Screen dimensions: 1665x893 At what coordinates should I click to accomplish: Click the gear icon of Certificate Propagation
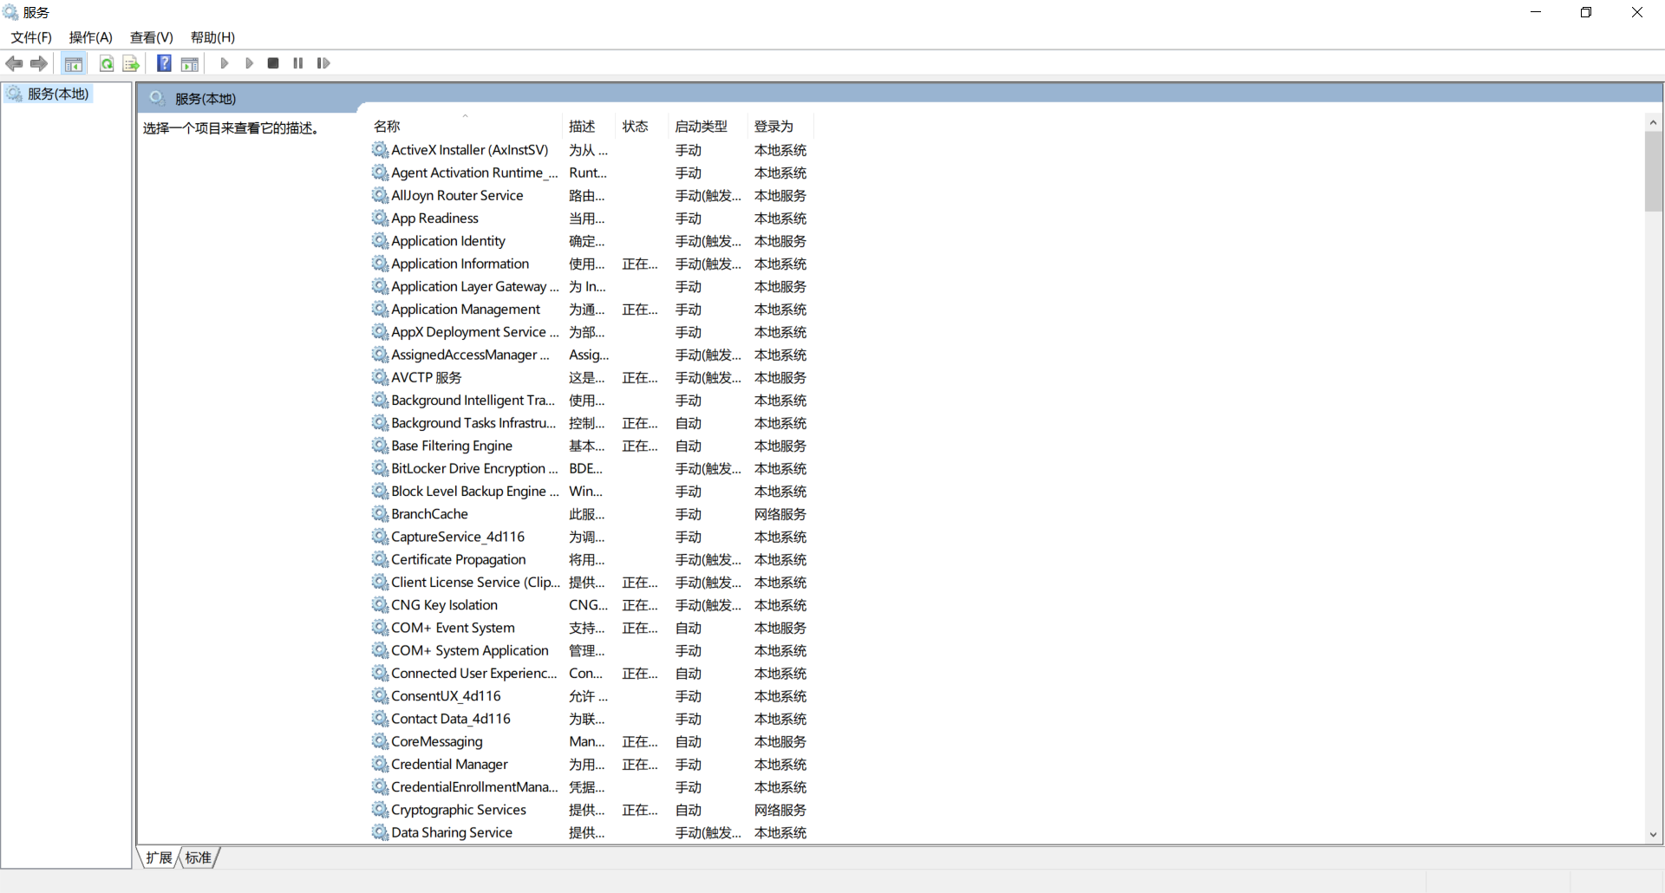coord(380,560)
